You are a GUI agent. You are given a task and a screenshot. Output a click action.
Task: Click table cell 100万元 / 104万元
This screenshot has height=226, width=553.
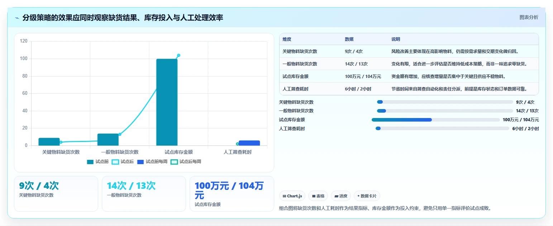coord(363,77)
